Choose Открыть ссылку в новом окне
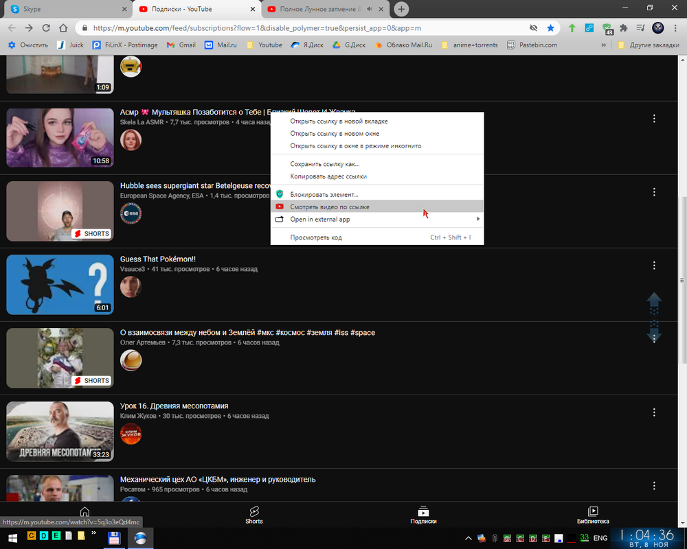The image size is (687, 549). coord(377,134)
